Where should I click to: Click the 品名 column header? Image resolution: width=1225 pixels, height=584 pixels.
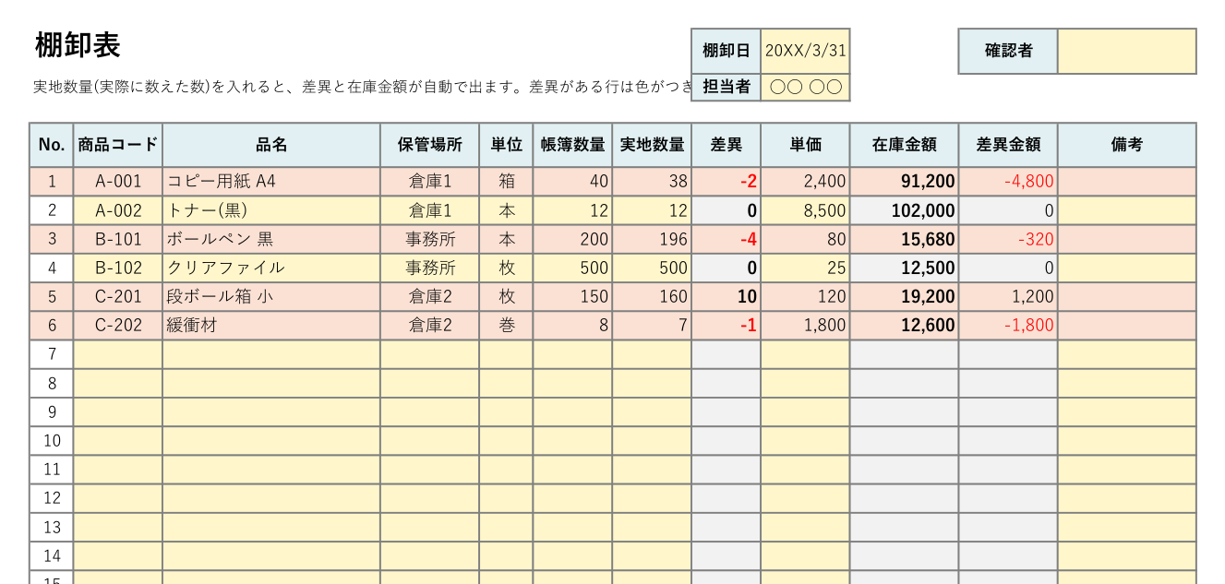coord(271,145)
